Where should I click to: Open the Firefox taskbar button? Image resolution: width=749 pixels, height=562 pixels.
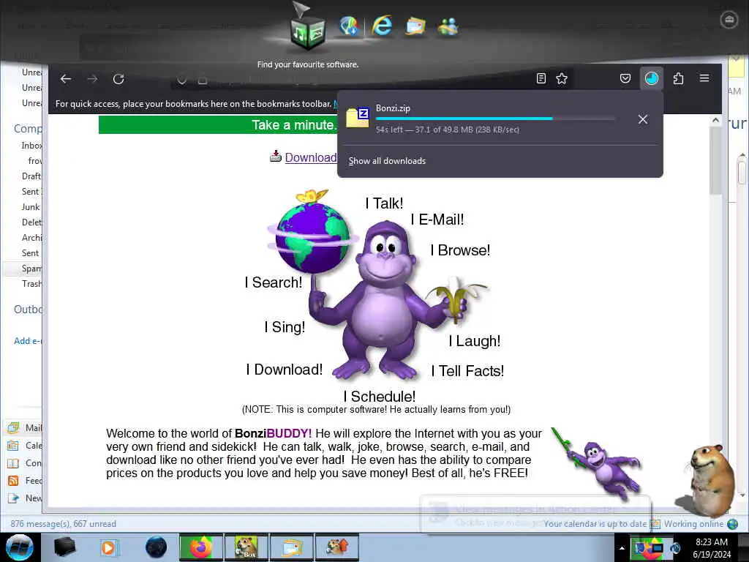pyautogui.click(x=201, y=547)
